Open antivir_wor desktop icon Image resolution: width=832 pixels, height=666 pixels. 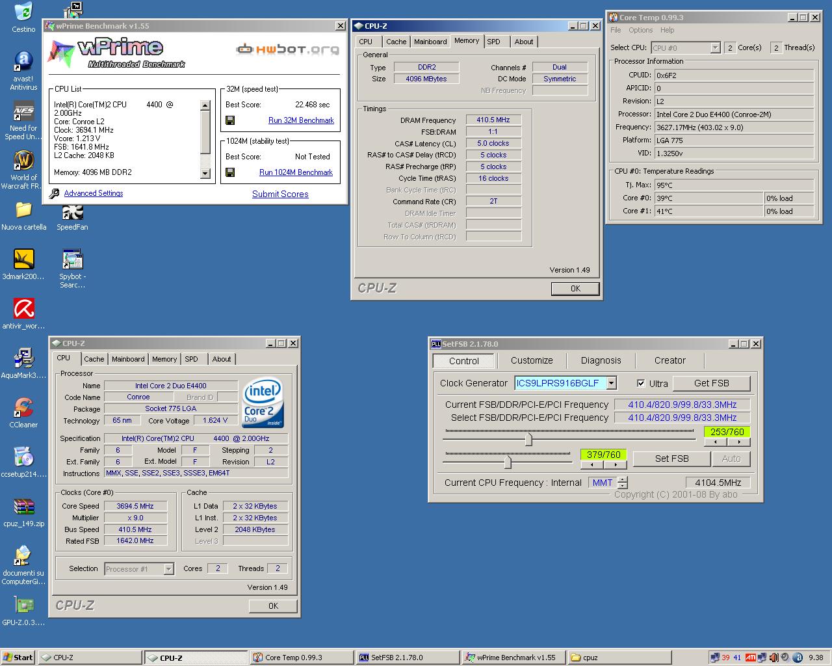(23, 315)
